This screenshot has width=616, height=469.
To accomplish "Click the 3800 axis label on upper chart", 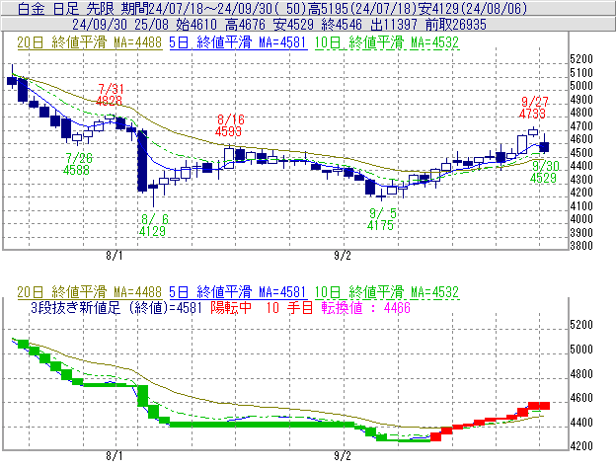I will (x=581, y=246).
